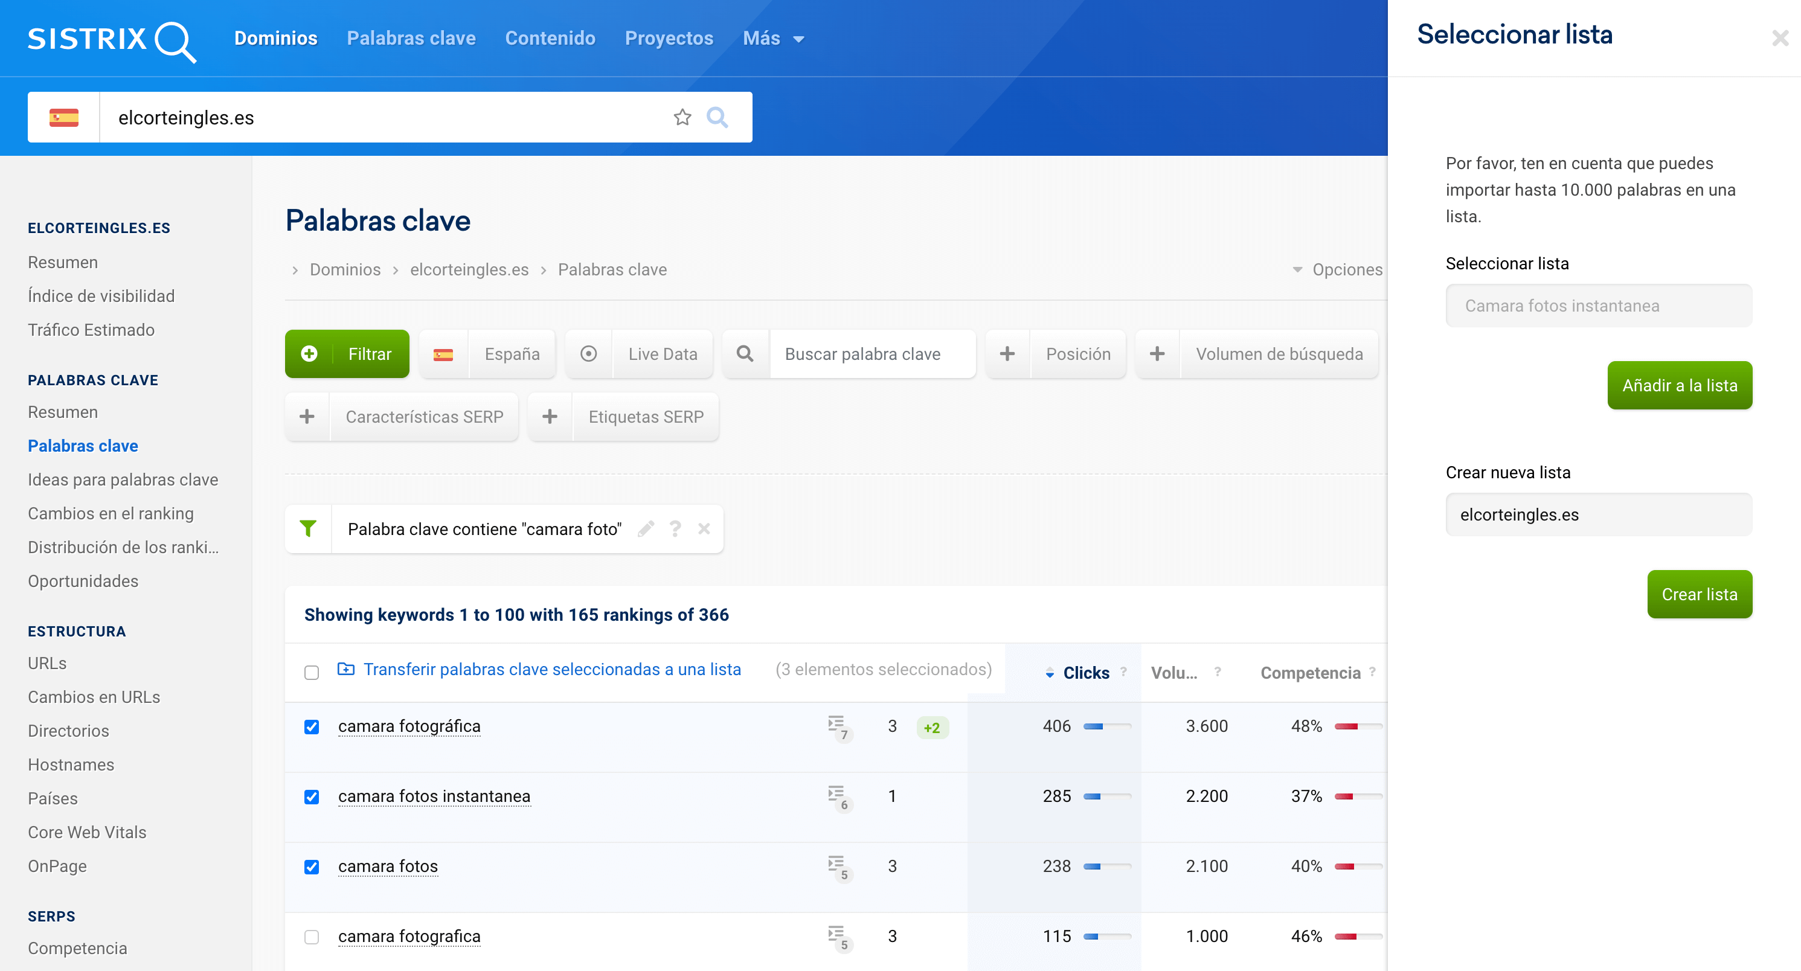Open Ideas para palabras clave in sidebar

123,479
